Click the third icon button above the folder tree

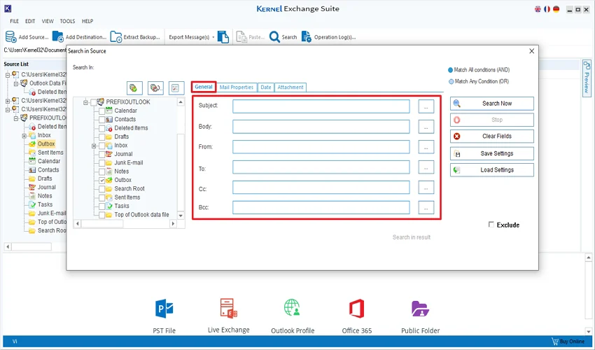coord(176,88)
